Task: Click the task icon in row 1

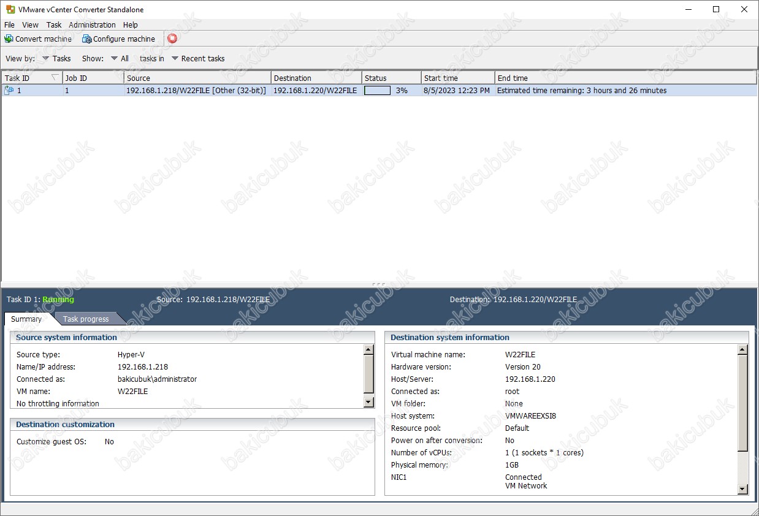Action: 9,90
